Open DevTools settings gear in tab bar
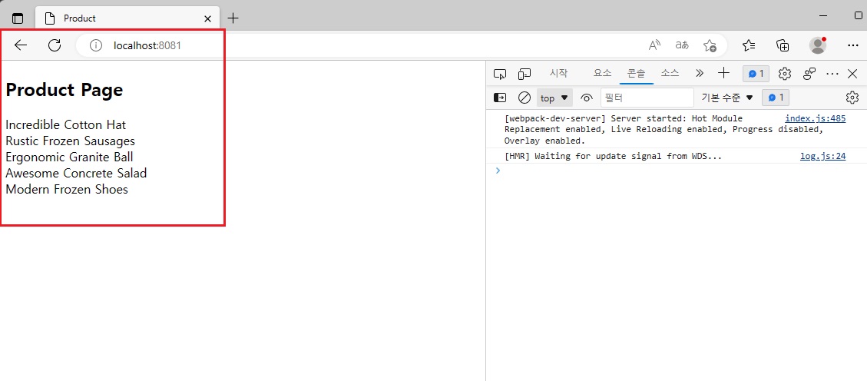867x381 pixels. [x=785, y=74]
